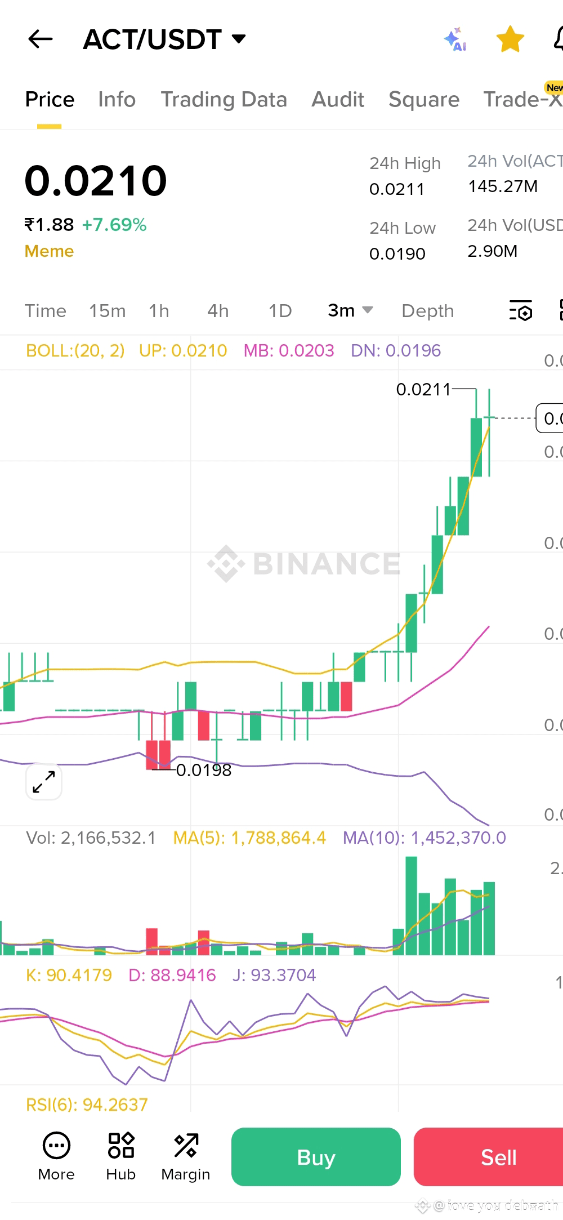
Task: Open the More menu icon
Action: [x=56, y=1156]
